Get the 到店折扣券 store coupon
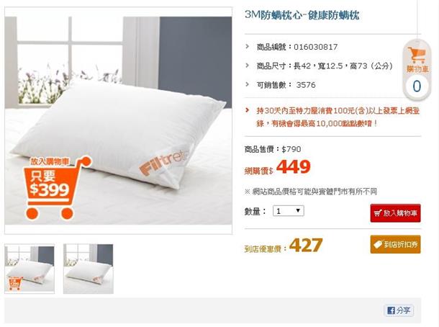This screenshot has height=327, width=439. [x=395, y=244]
